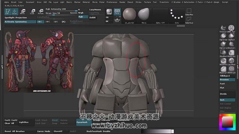239x134 pixels.
Task: Toggle Activate Symmetry
Action: pos(20,22)
